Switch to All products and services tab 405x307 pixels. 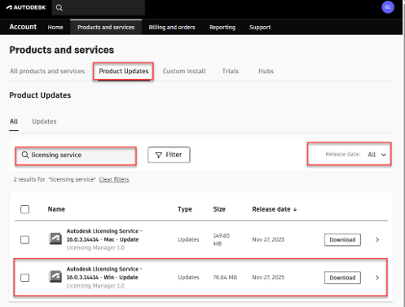[47, 71]
